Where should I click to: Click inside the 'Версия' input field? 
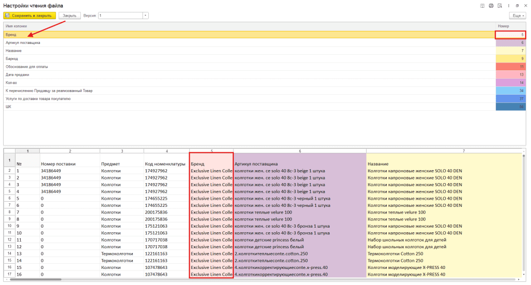(120, 16)
